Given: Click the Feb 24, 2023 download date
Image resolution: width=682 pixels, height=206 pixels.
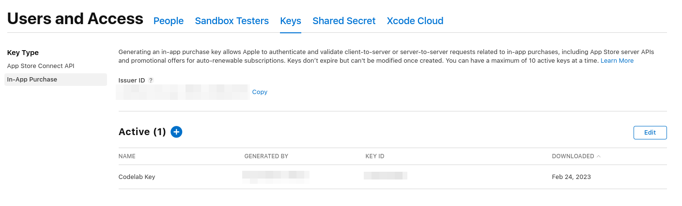Looking at the screenshot, I should (571, 177).
